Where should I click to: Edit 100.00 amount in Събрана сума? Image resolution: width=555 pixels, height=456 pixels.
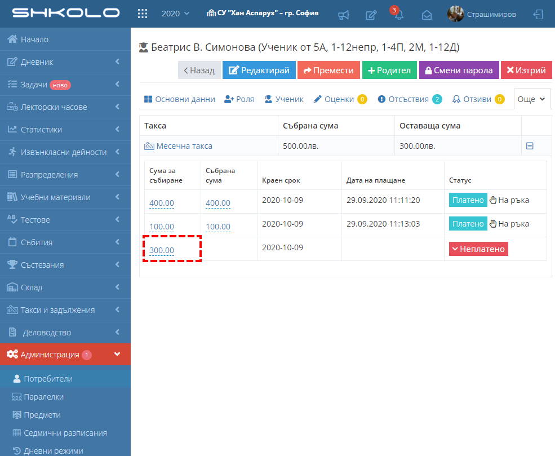click(217, 227)
